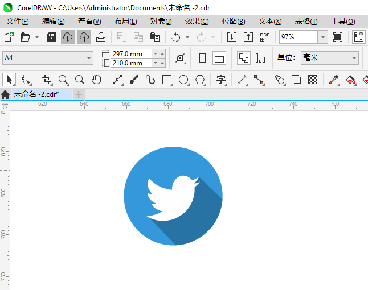Viewport: 368px width, 290px height.
Task: Open the units dropdown showing 毫米
Action: click(330, 58)
